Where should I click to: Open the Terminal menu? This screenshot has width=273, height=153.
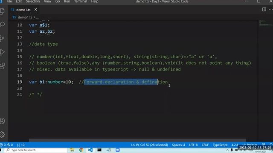pyautogui.click(x=81, y=1)
